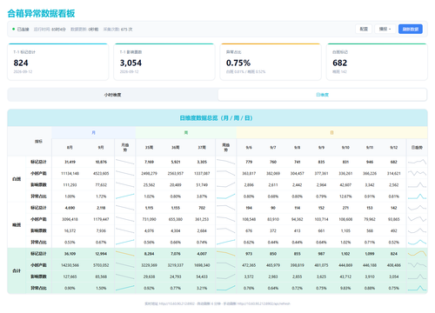
Task: Click the 9/6 column header
Action: click(249, 148)
